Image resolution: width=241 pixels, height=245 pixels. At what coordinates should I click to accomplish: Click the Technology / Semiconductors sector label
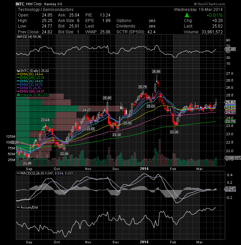point(46,10)
